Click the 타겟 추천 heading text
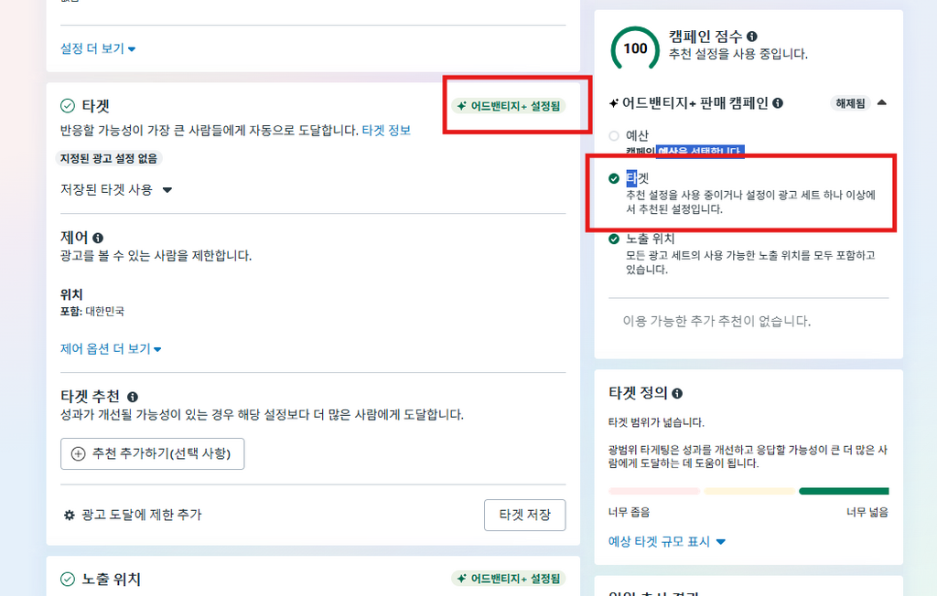Screen dimensions: 937x596 click(91, 397)
